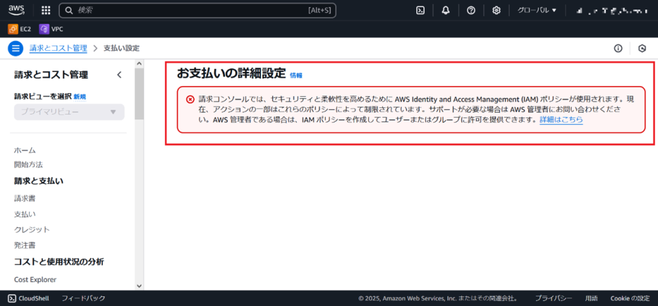Select Cost Explorer in the sidebar

click(35, 280)
